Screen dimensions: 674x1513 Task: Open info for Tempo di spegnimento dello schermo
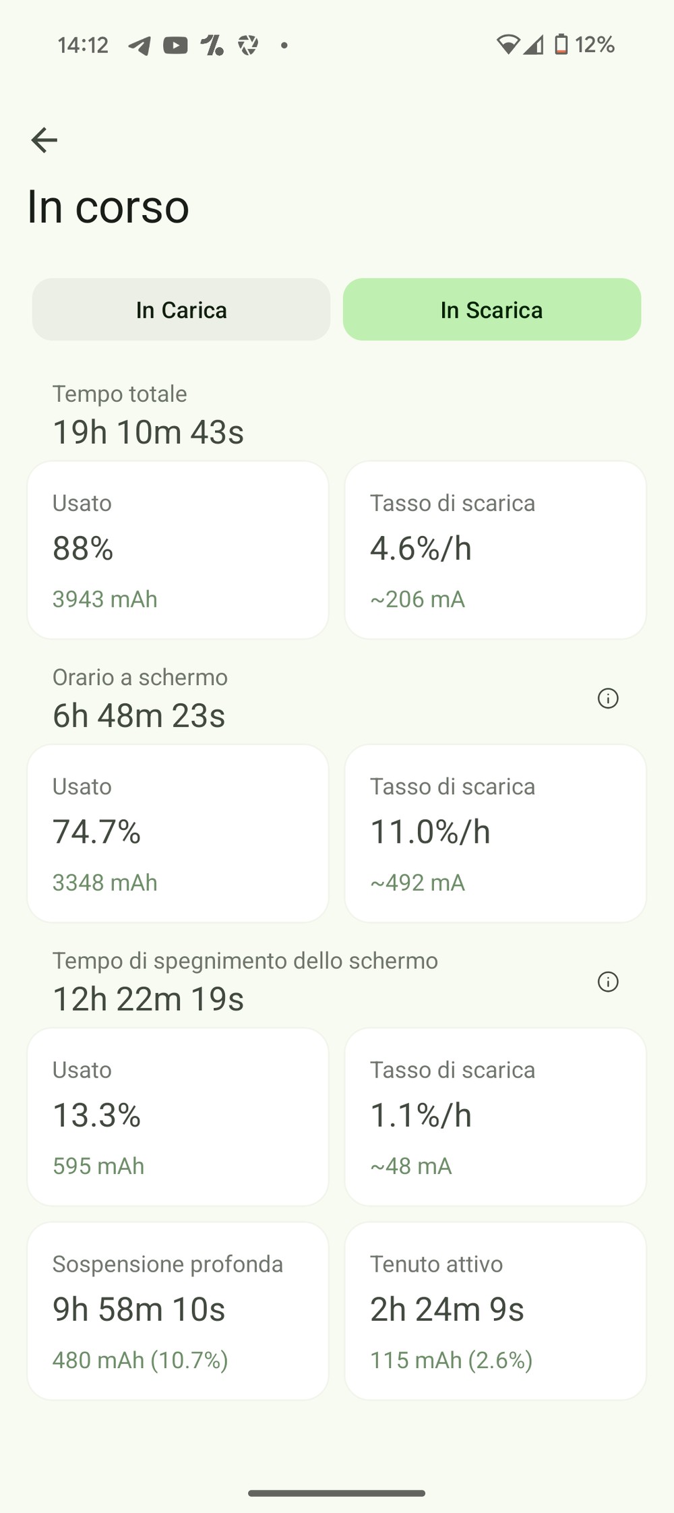pyautogui.click(x=608, y=982)
